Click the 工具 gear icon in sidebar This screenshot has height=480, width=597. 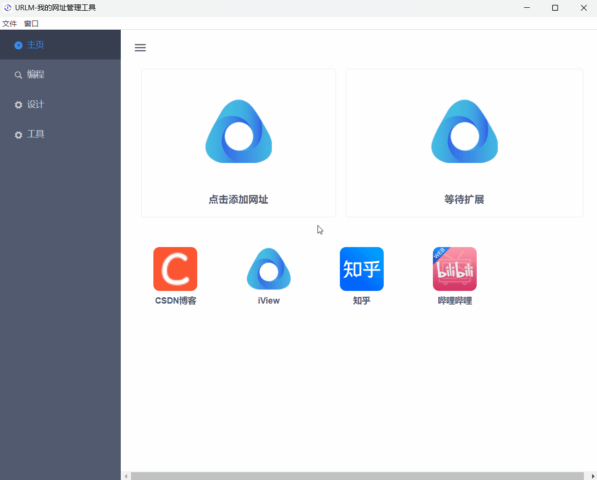click(19, 135)
